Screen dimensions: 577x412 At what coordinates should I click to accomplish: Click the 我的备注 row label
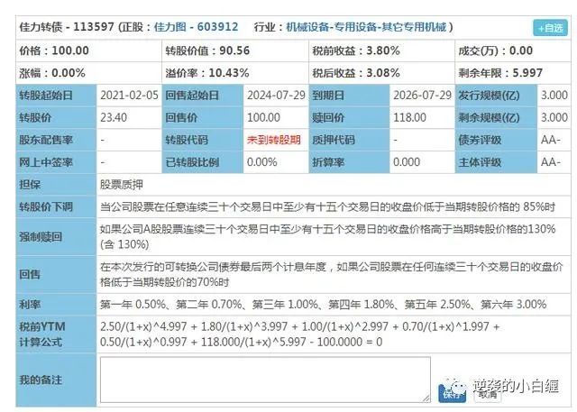56,380
